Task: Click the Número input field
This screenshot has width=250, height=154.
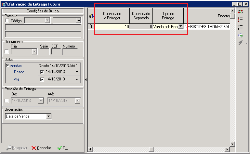Action: (x=70, y=51)
